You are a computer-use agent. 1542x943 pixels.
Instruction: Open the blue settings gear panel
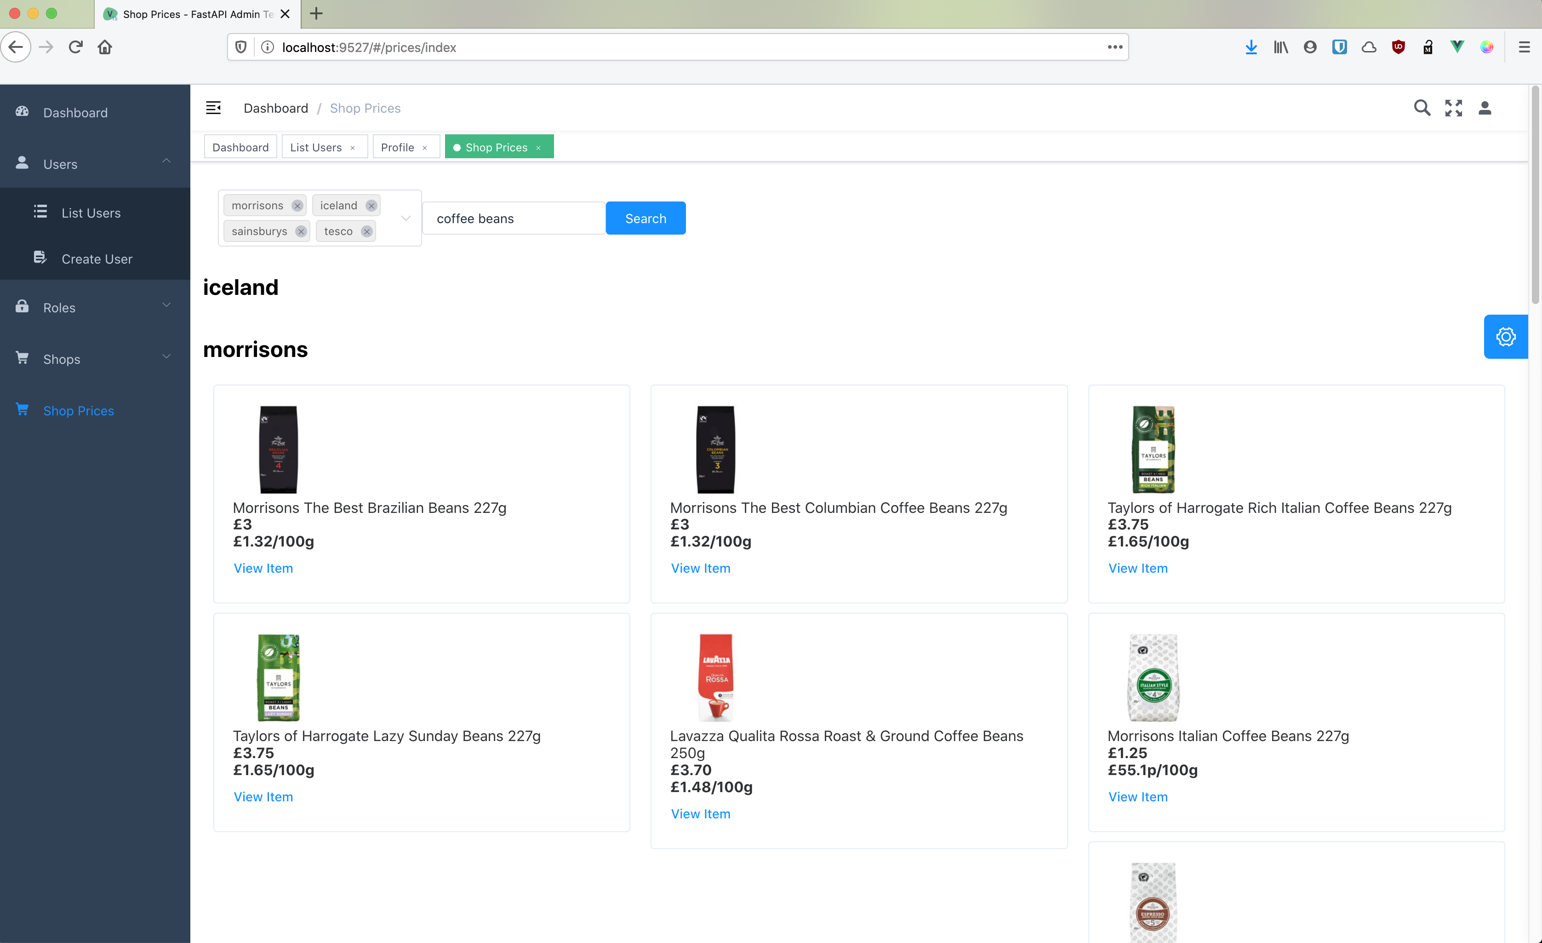click(1505, 337)
